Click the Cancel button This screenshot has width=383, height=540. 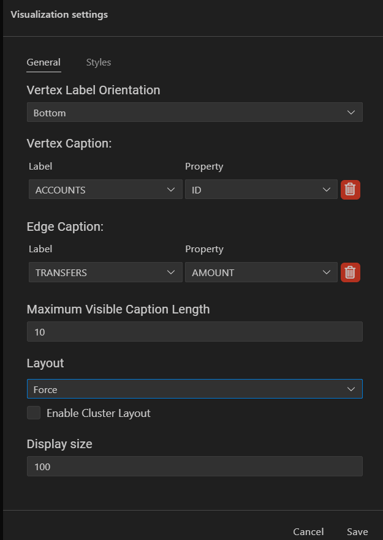308,531
